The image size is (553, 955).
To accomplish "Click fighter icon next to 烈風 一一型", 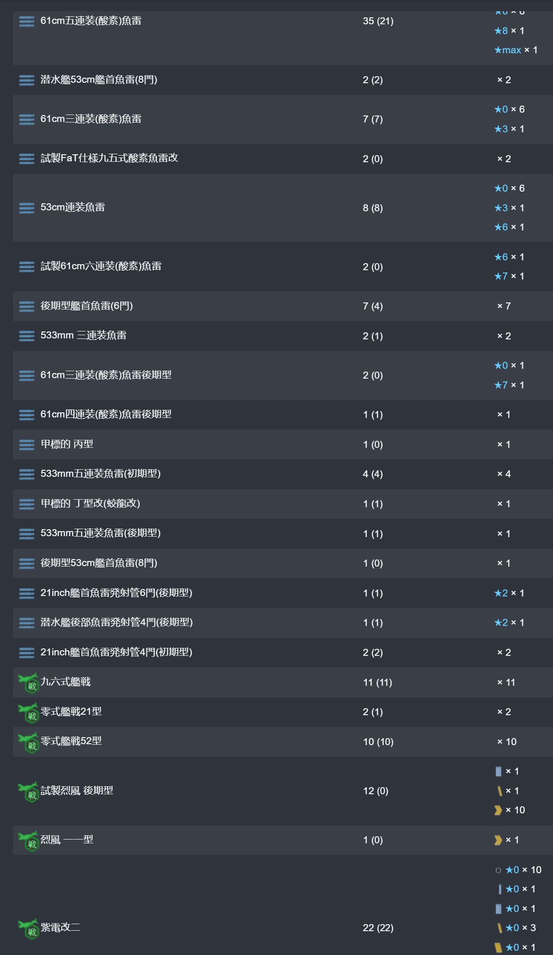I will coord(29,840).
